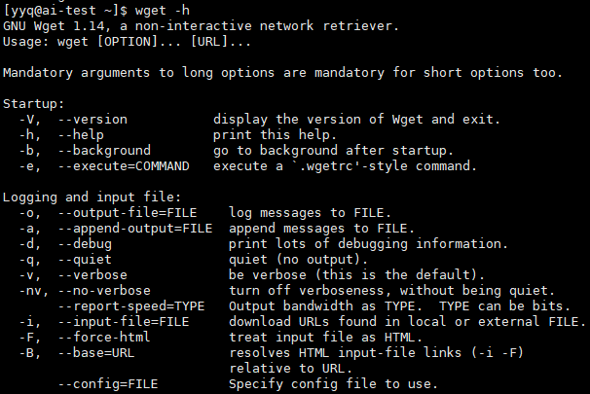
Task: Click the '--no-verbose' option text
Action: point(104,291)
